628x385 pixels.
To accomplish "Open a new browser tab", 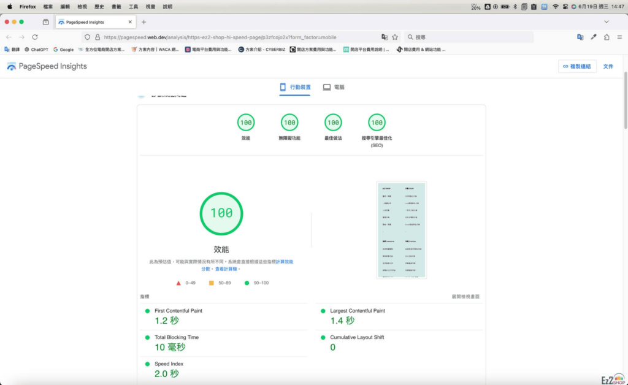I will coord(144,22).
